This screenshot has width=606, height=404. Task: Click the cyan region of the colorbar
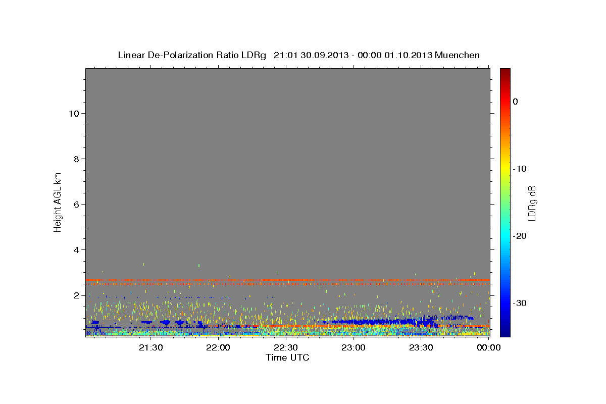point(505,235)
